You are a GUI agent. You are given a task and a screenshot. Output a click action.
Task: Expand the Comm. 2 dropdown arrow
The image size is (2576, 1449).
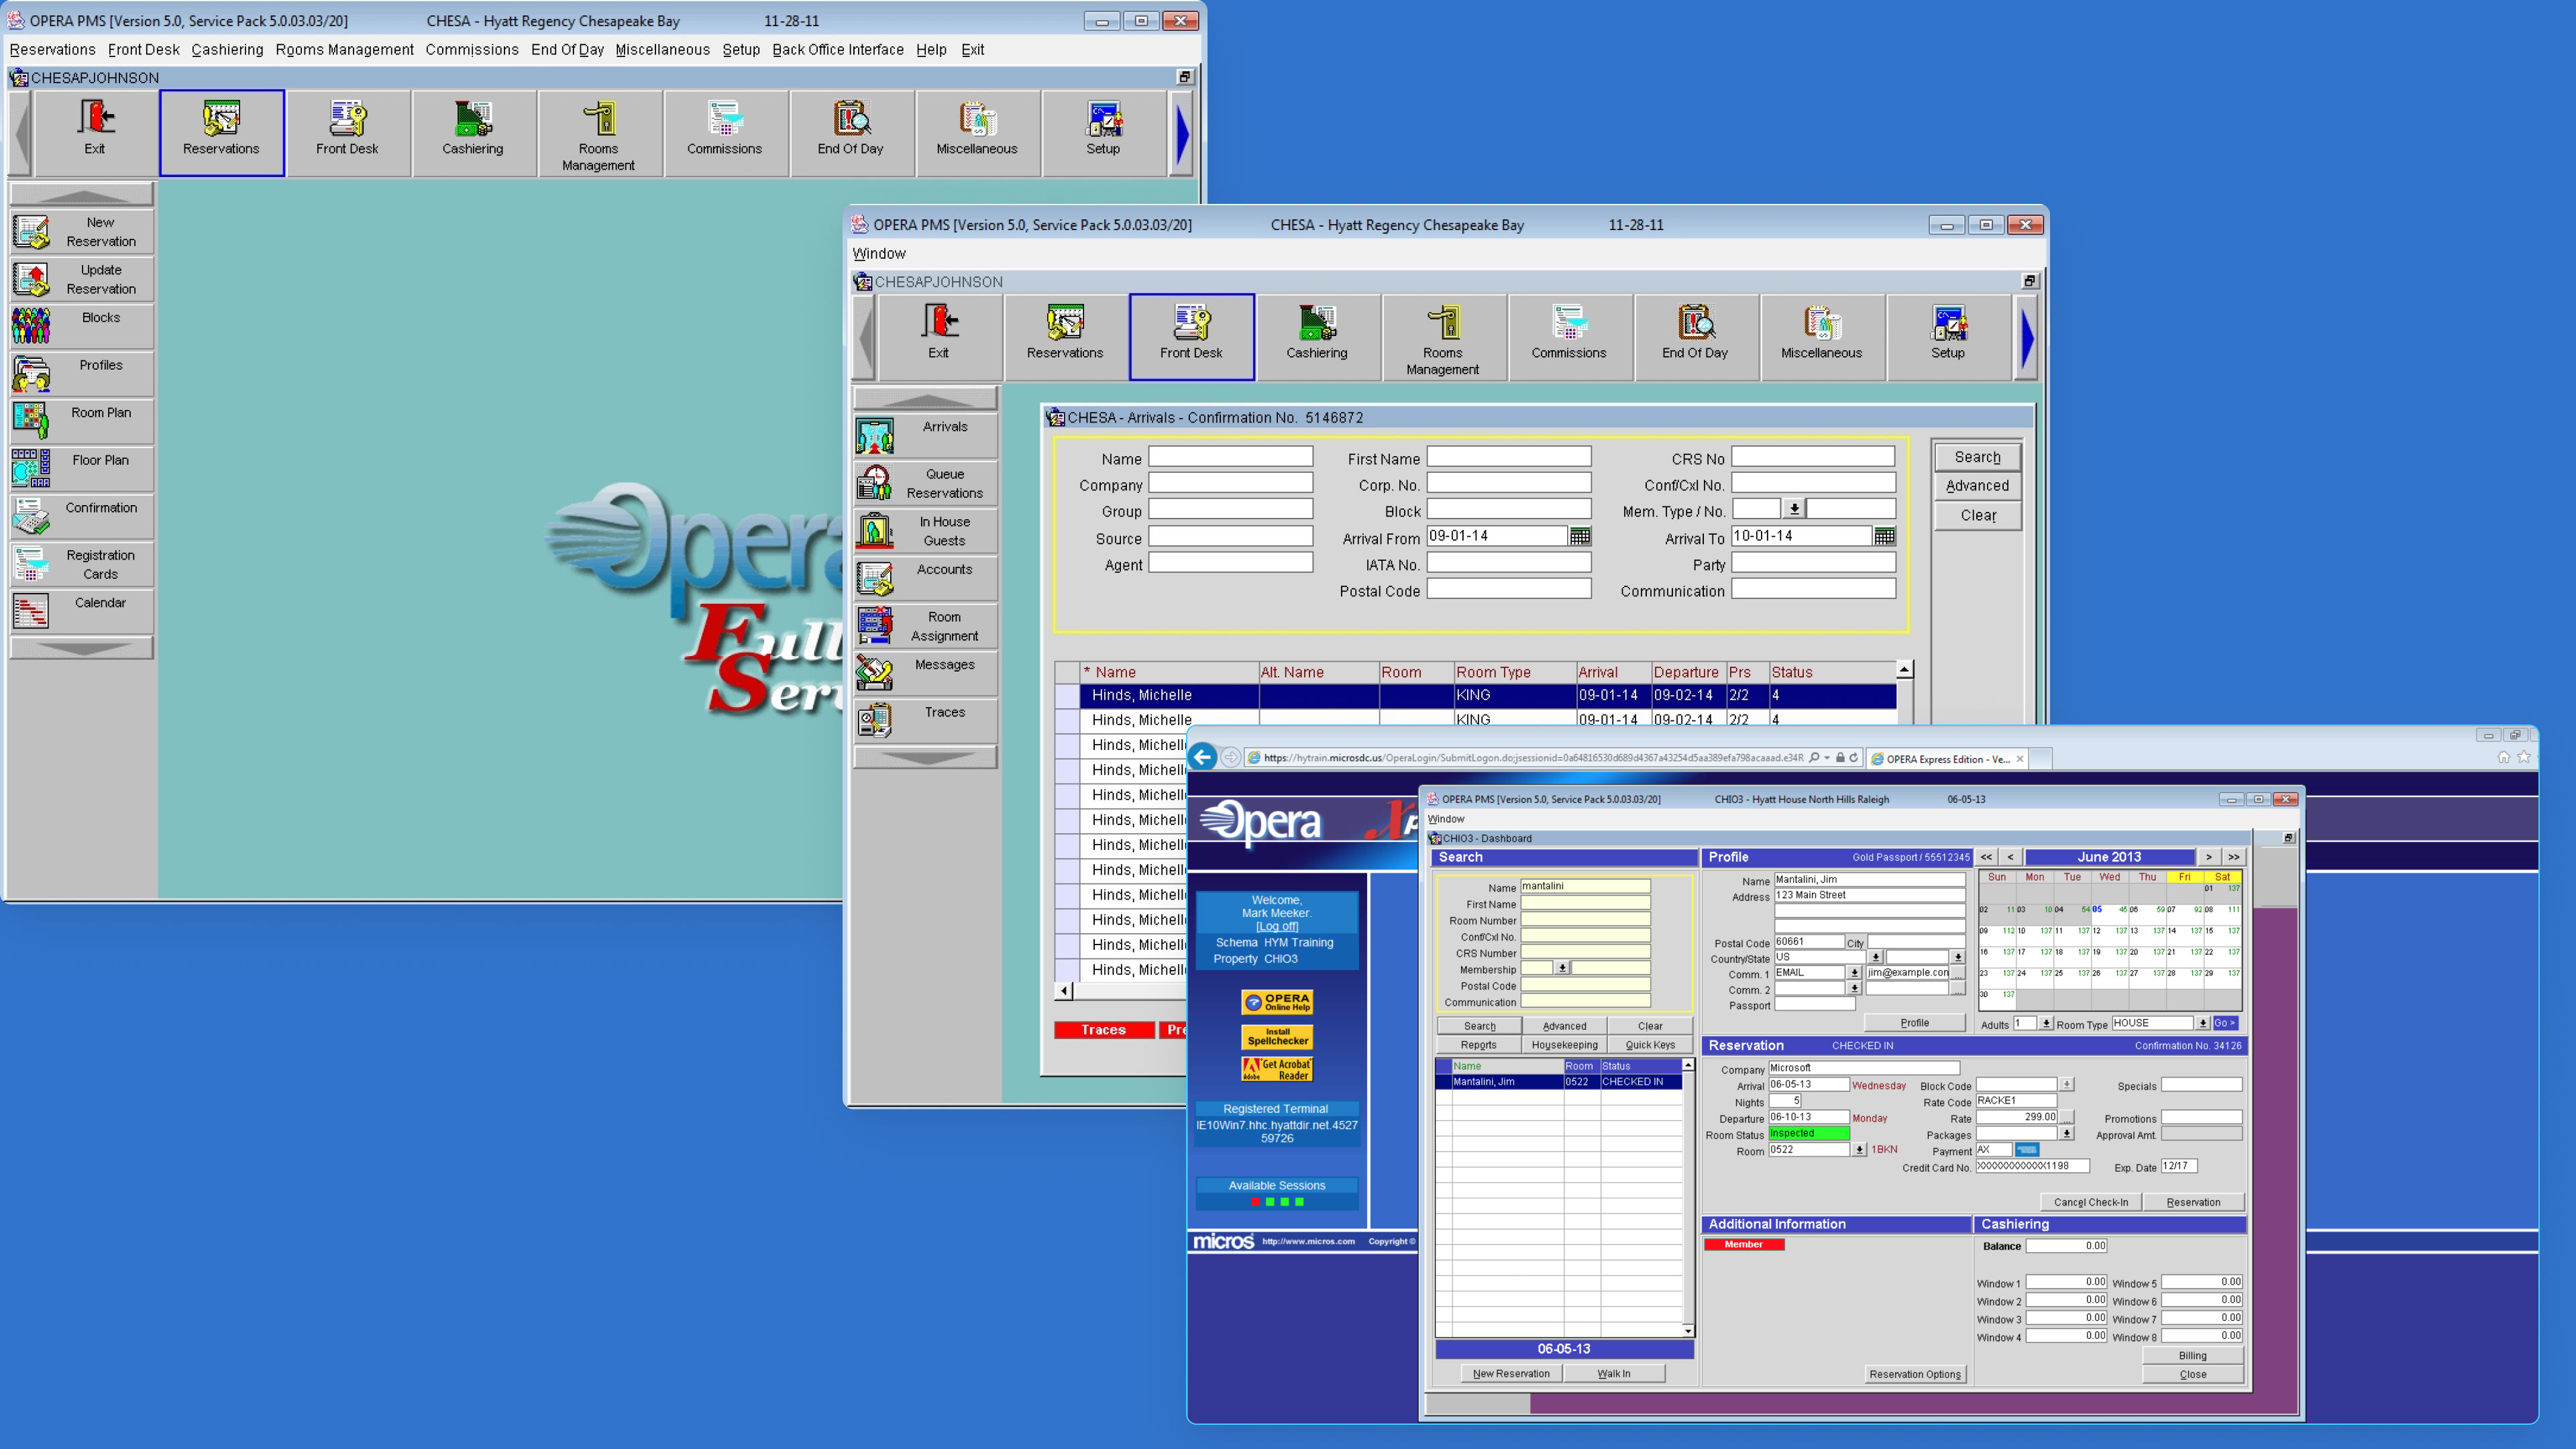click(1854, 988)
